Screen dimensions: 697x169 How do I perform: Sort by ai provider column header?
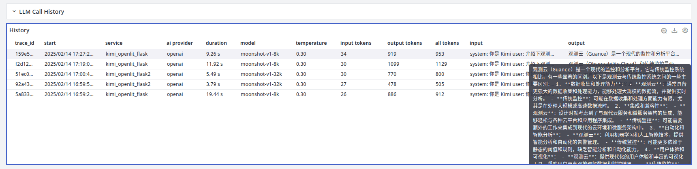(x=180, y=43)
